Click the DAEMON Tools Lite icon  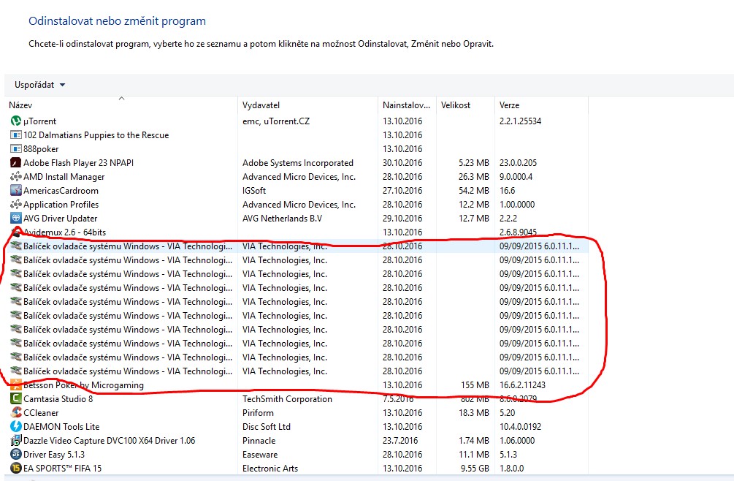16,427
